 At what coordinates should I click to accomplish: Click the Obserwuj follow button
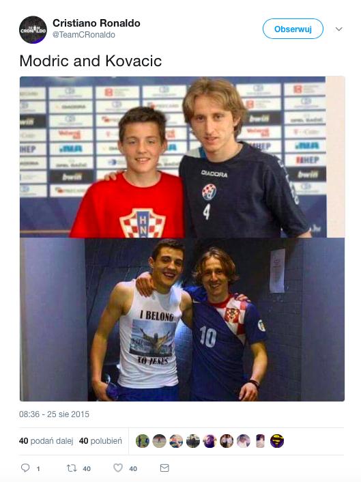293,29
